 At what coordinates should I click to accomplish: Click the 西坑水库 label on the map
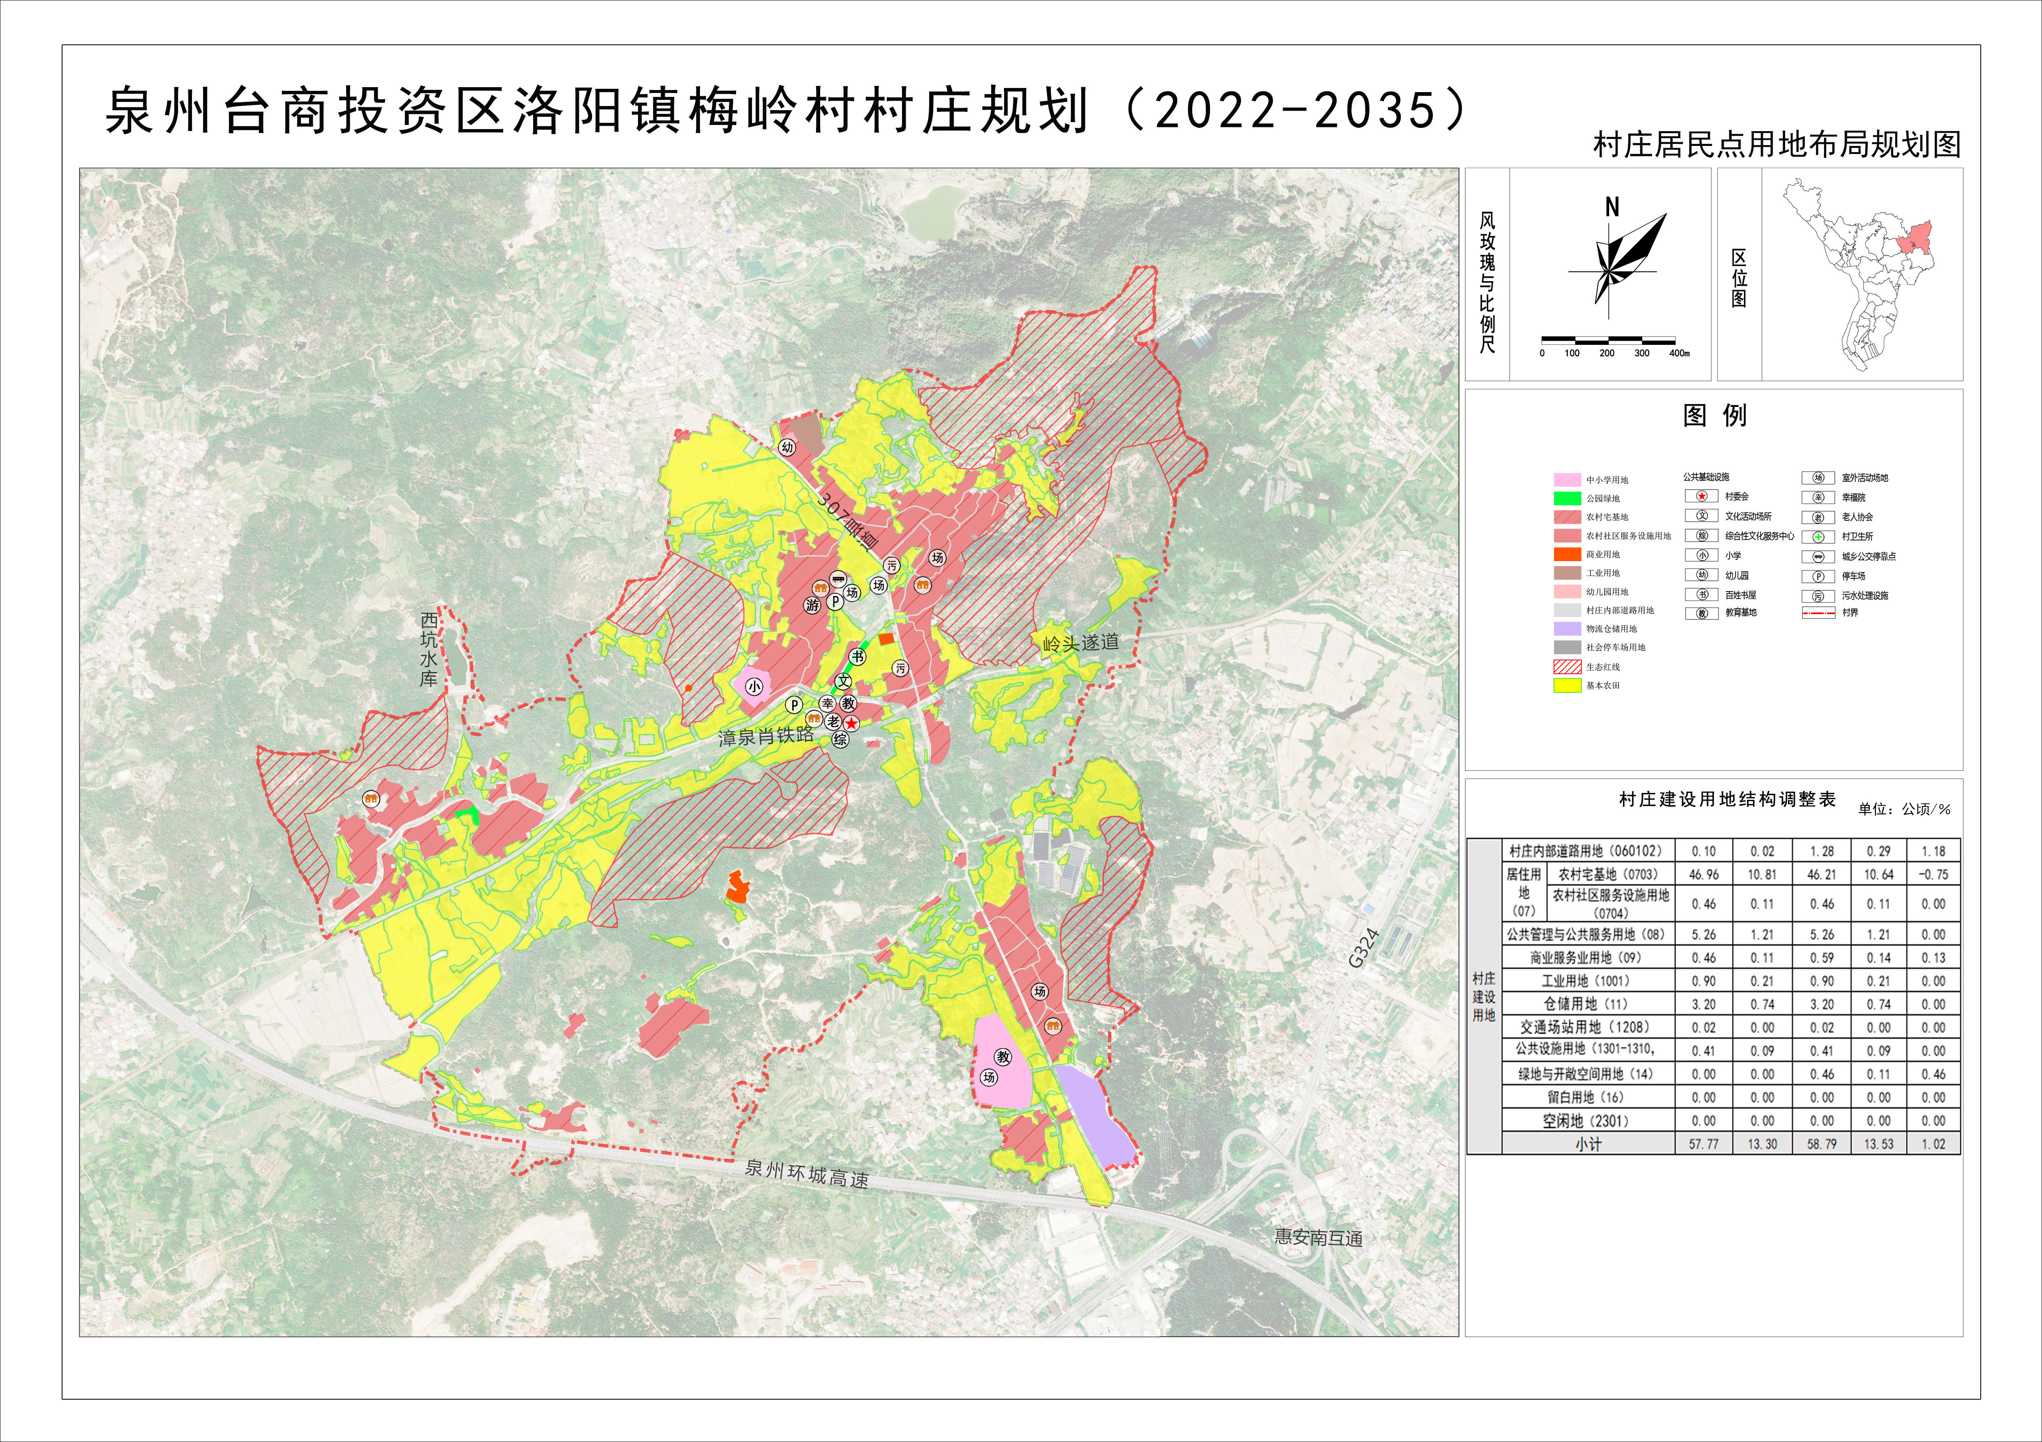tap(429, 649)
